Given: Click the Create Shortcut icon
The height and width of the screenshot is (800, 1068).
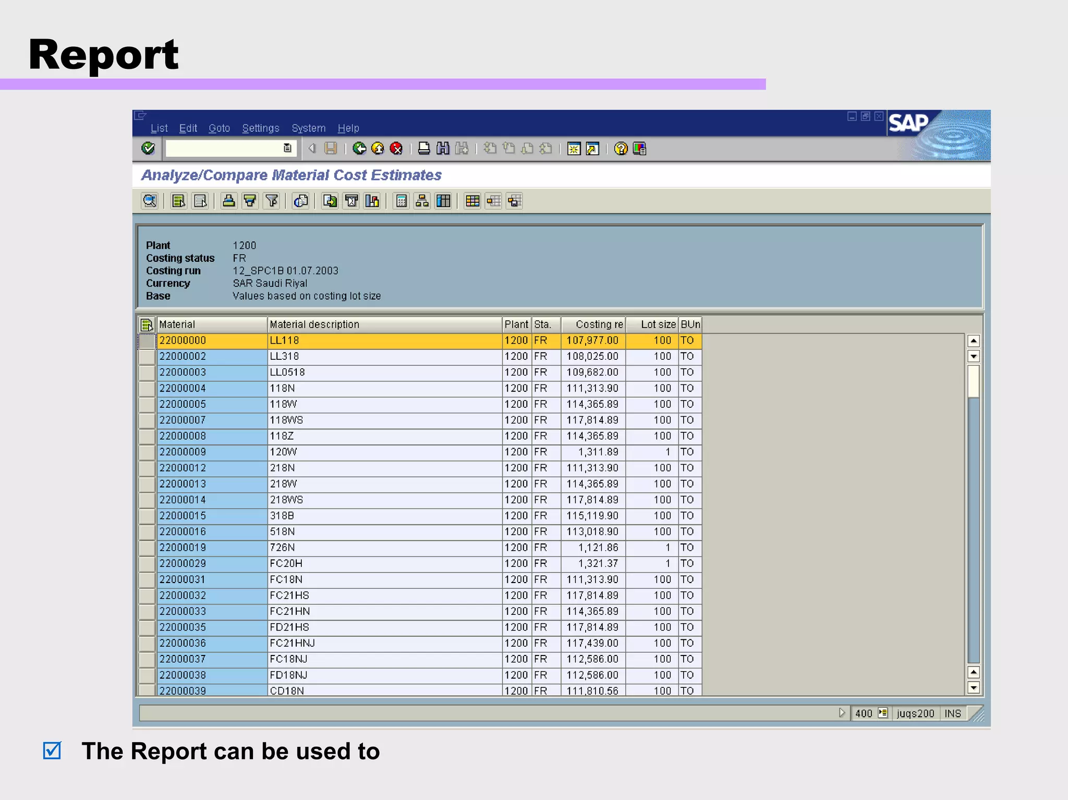Looking at the screenshot, I should 592,149.
